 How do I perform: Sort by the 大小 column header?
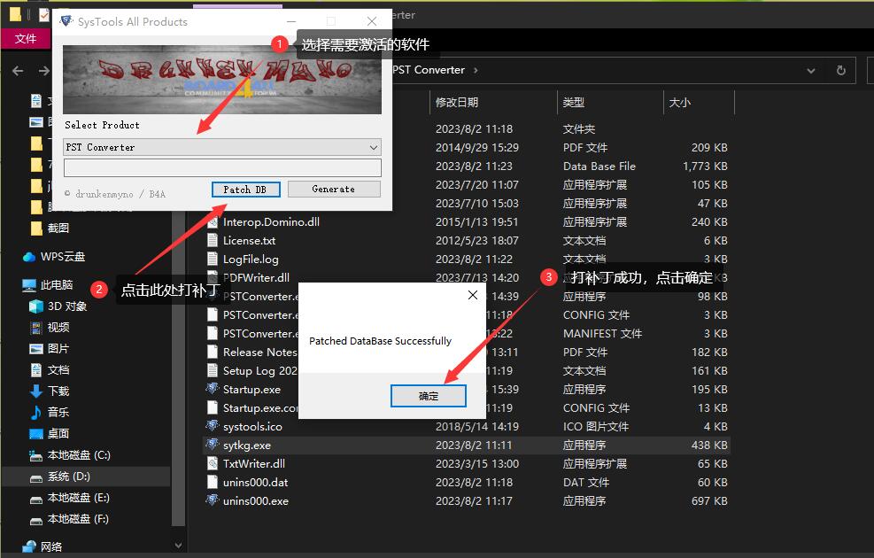point(679,103)
